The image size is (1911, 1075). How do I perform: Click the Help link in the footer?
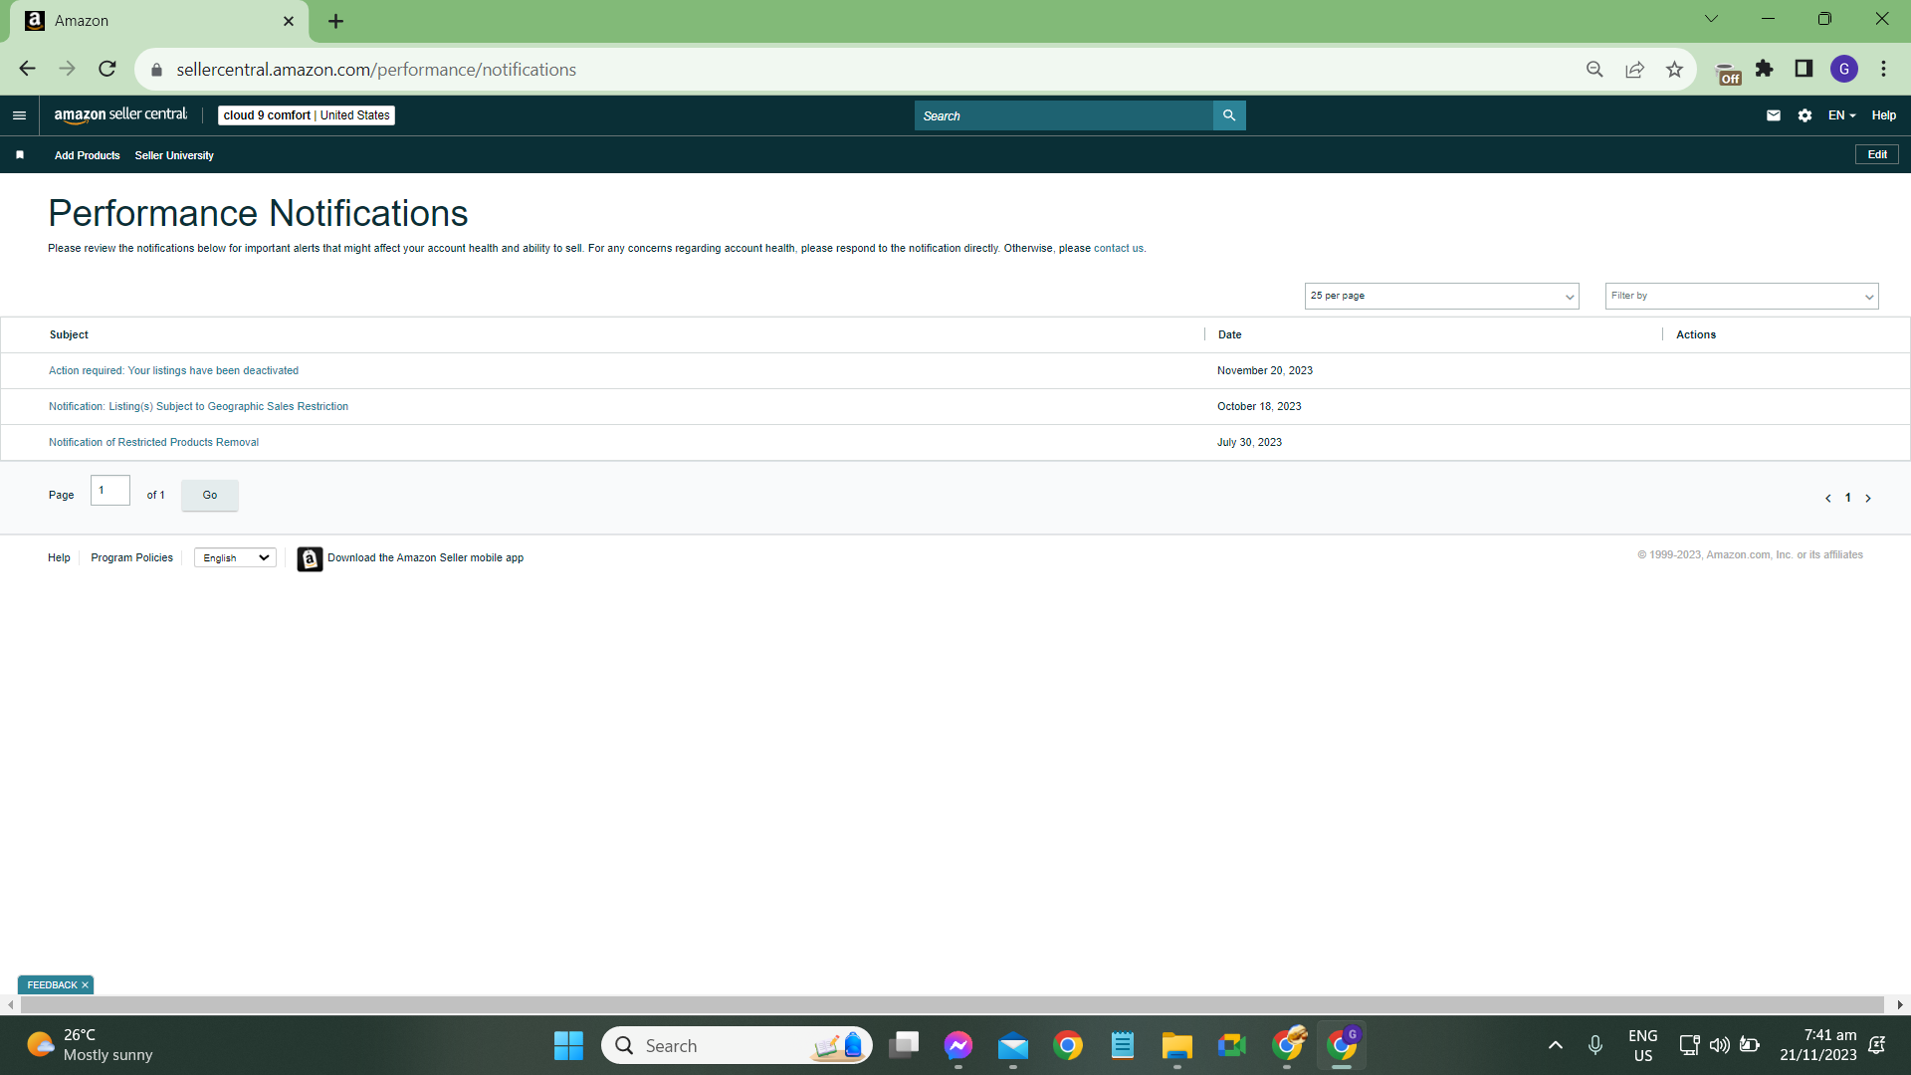point(59,557)
